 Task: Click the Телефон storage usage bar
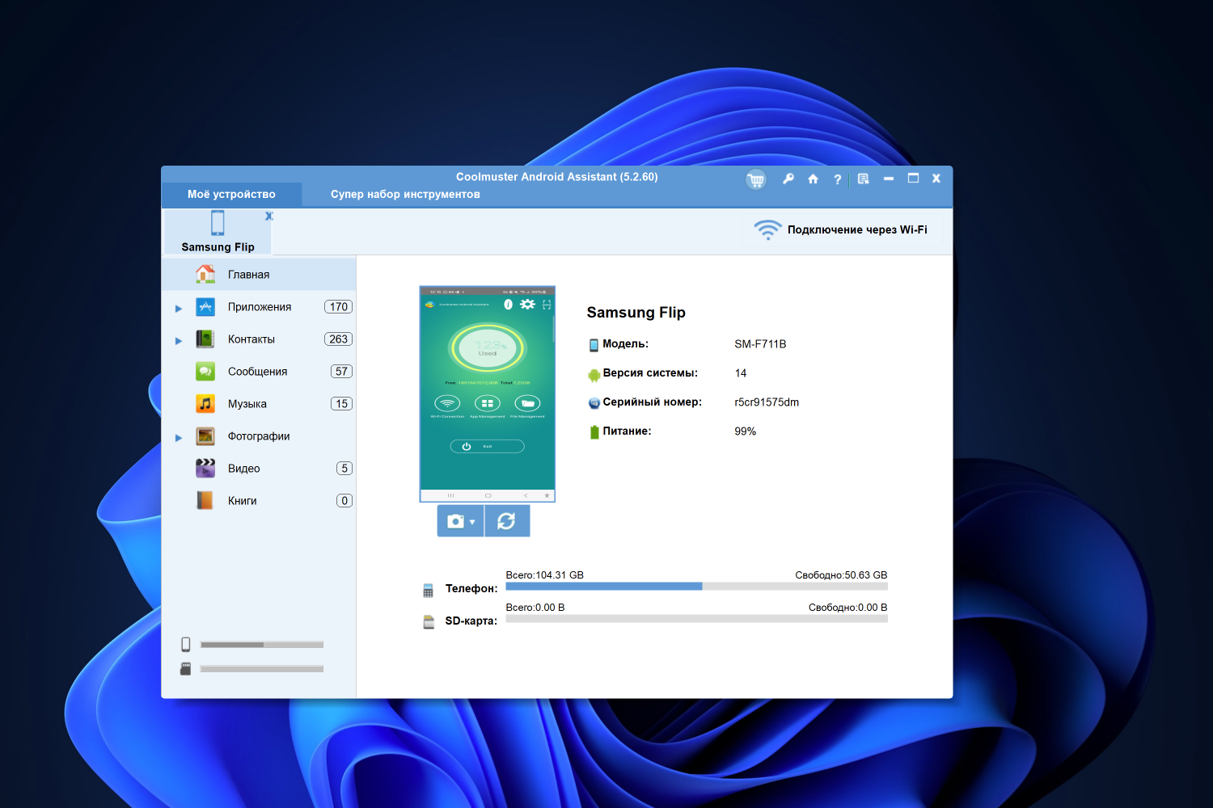[696, 587]
